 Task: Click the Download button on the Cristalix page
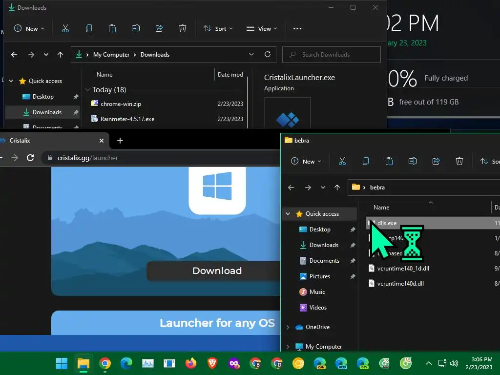213,271
